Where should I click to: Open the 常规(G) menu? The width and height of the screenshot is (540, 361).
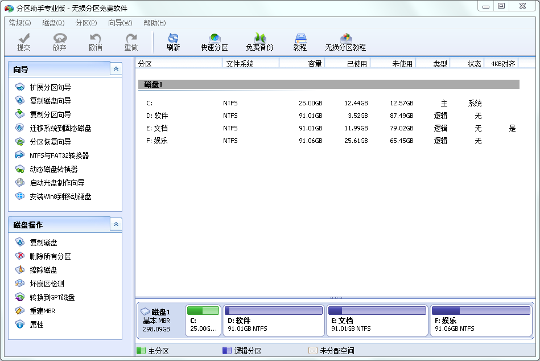(19, 23)
